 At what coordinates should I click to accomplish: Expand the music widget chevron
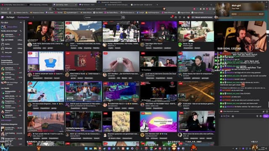click(266, 7)
